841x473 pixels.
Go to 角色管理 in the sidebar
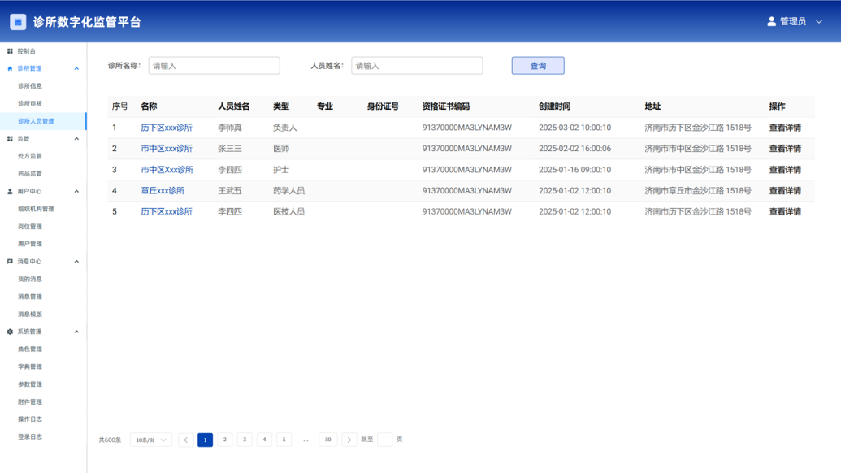[x=30, y=349]
